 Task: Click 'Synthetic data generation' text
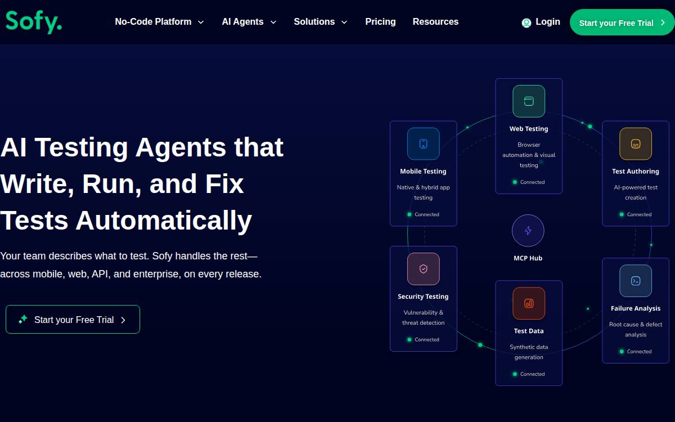[x=529, y=352]
